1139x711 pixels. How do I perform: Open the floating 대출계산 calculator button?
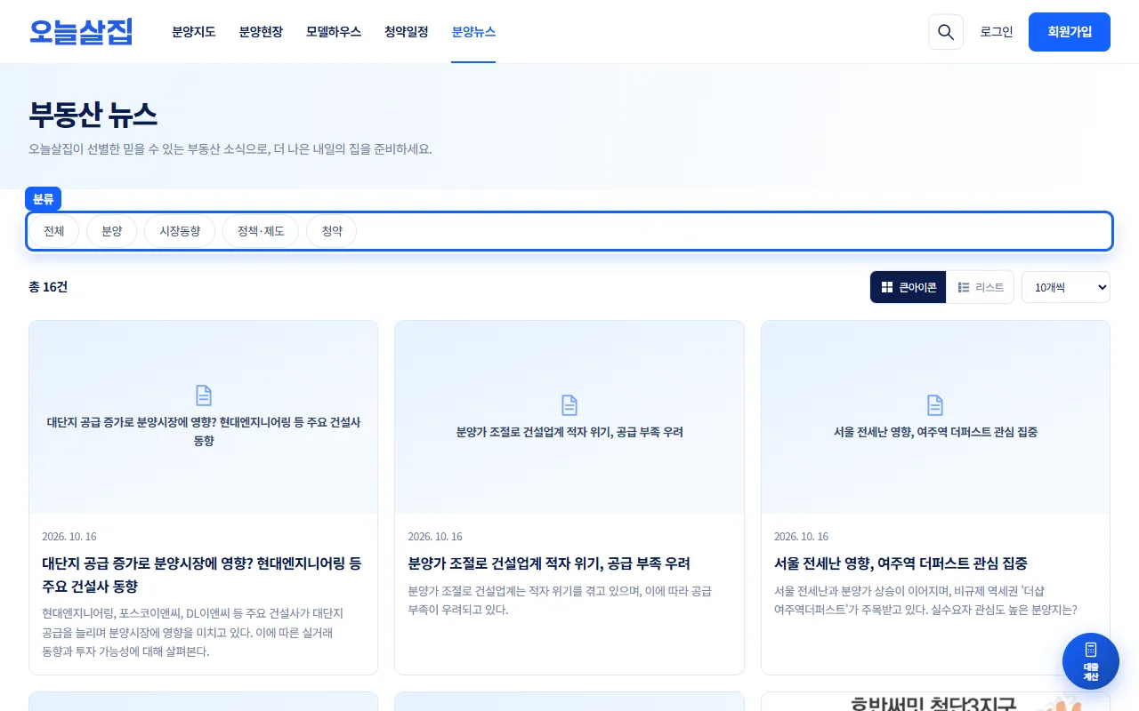[1091, 661]
